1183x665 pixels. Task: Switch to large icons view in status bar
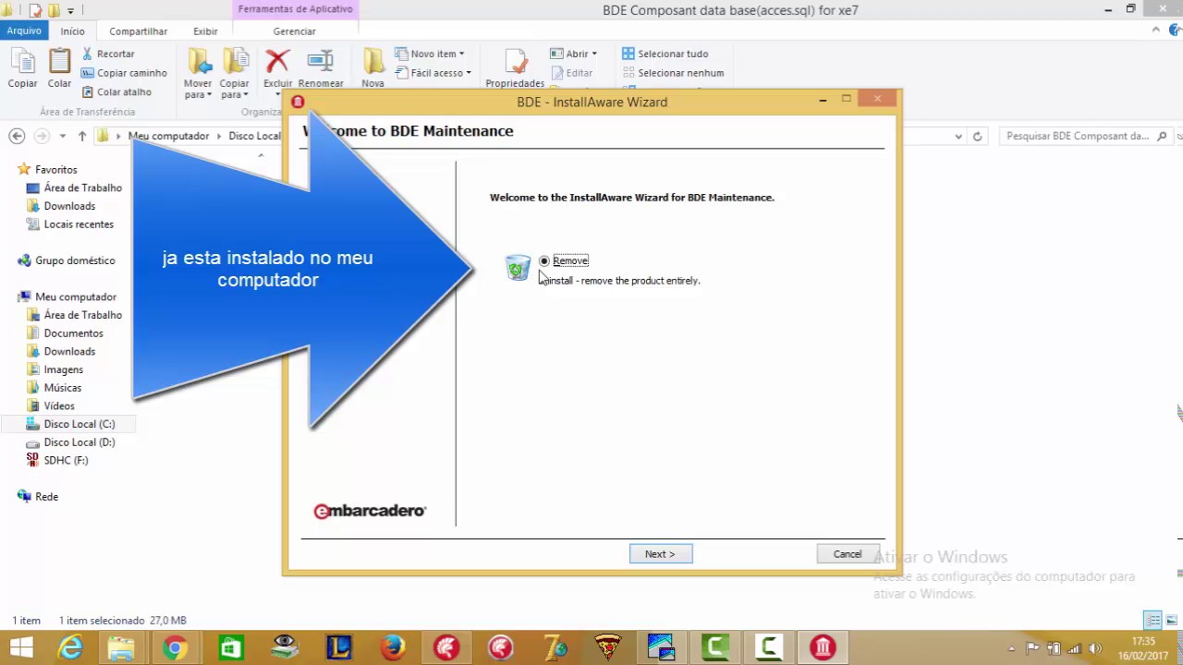1170,620
